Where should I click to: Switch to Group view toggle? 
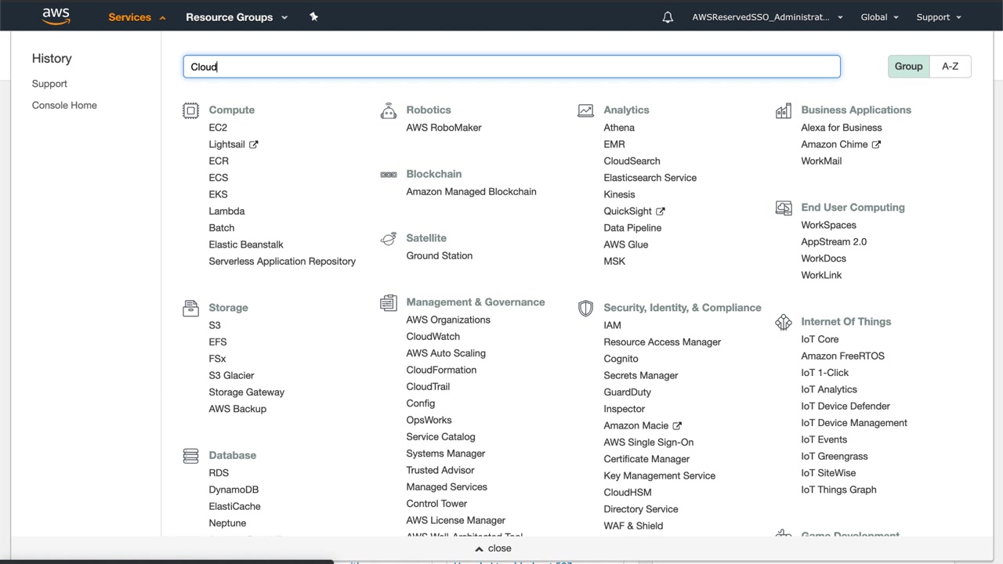908,67
